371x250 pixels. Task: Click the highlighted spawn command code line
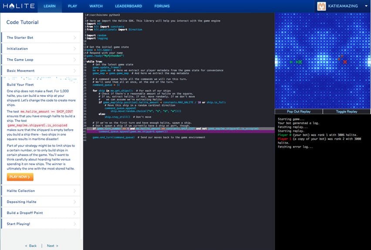[x=180, y=131]
